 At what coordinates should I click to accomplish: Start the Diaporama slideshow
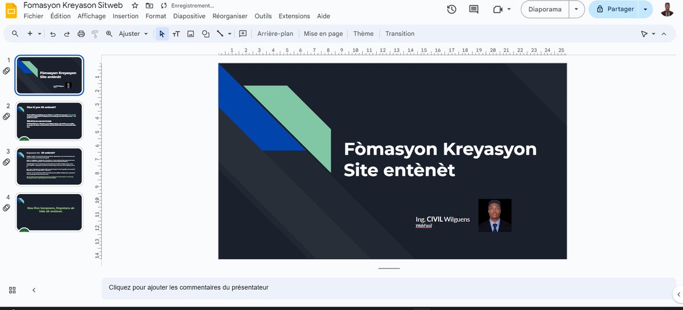point(545,9)
